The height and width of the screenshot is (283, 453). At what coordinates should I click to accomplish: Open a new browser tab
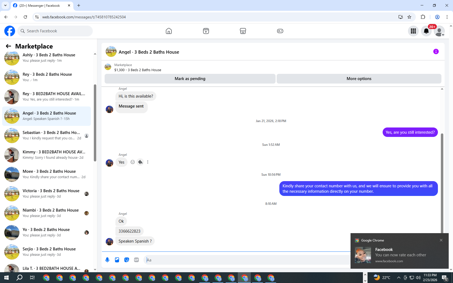click(79, 5)
